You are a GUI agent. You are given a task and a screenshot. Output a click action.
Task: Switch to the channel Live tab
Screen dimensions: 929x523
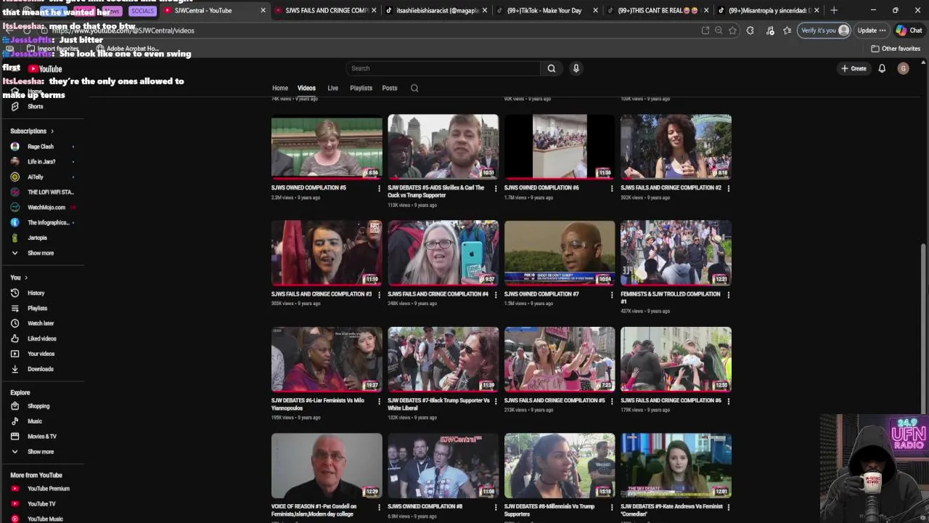click(x=332, y=88)
